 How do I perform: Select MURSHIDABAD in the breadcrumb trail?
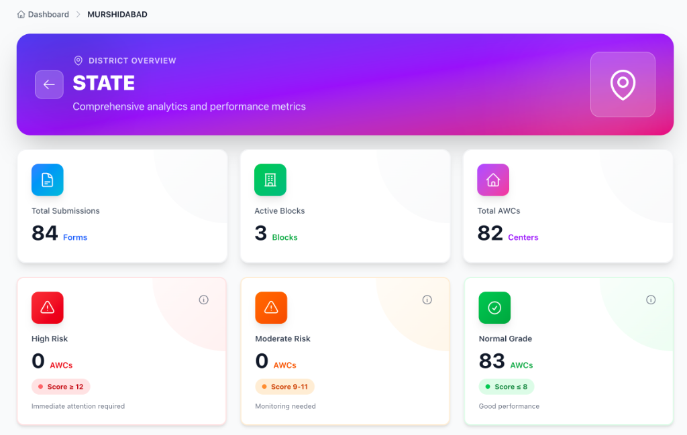pos(117,13)
